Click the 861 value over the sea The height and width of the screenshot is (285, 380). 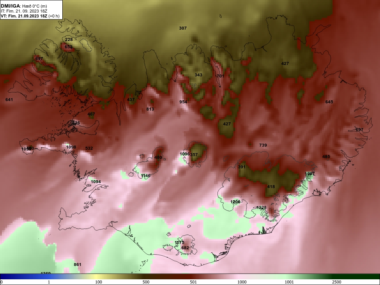[78, 264]
